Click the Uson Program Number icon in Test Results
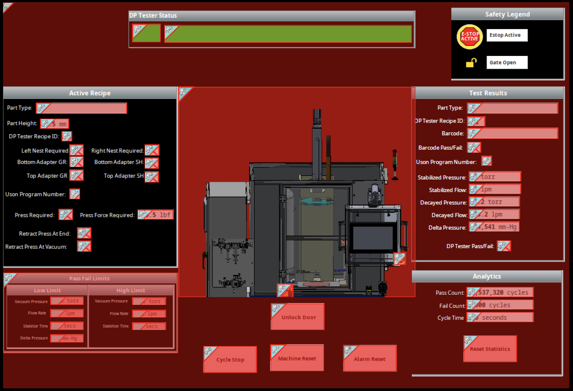 click(486, 161)
